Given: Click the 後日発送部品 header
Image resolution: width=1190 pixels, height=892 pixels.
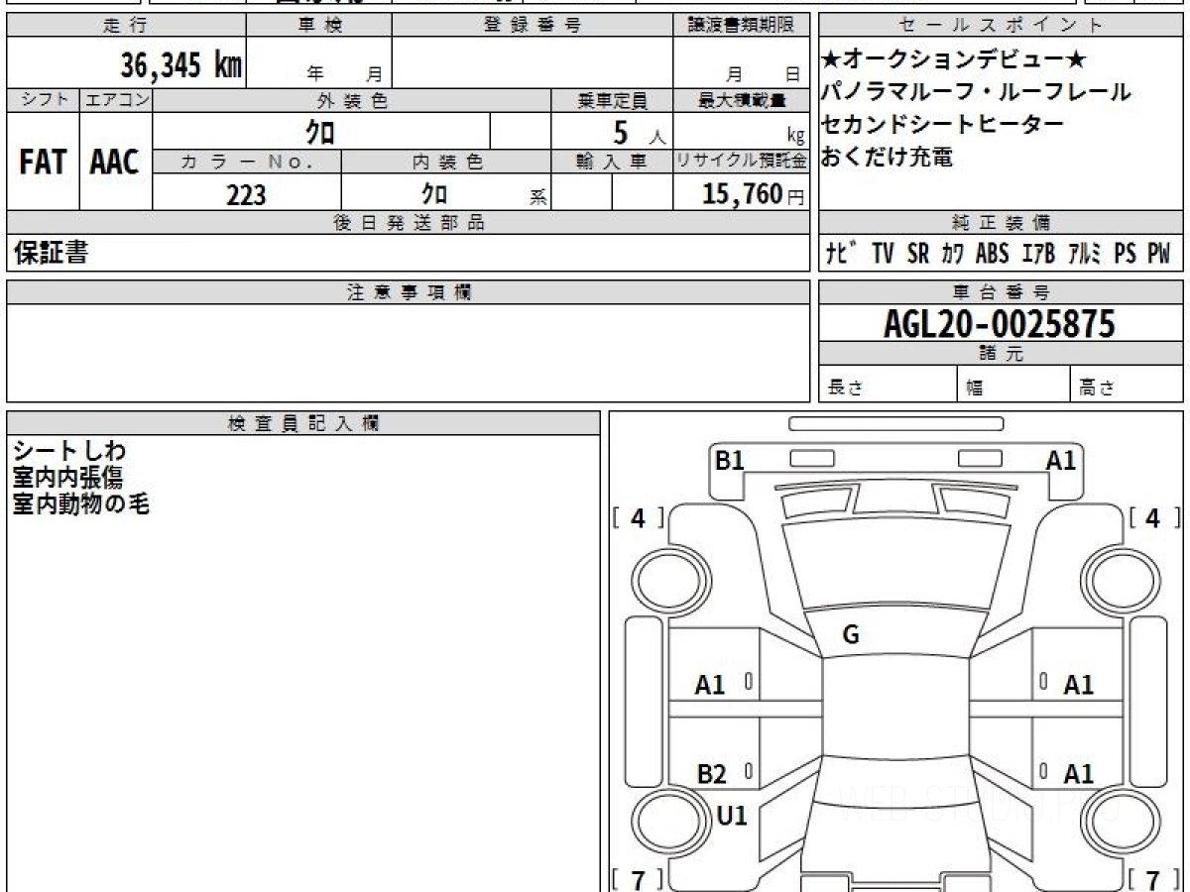Looking at the screenshot, I should pyautogui.click(x=409, y=223).
